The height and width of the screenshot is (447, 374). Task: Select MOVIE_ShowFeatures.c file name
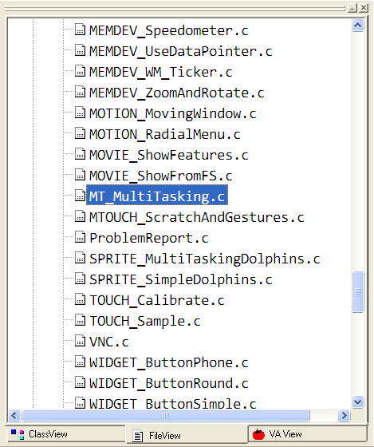(168, 156)
